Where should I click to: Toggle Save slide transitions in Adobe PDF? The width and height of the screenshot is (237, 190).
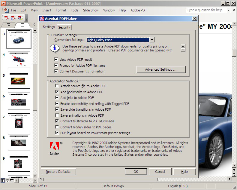pos(57,109)
